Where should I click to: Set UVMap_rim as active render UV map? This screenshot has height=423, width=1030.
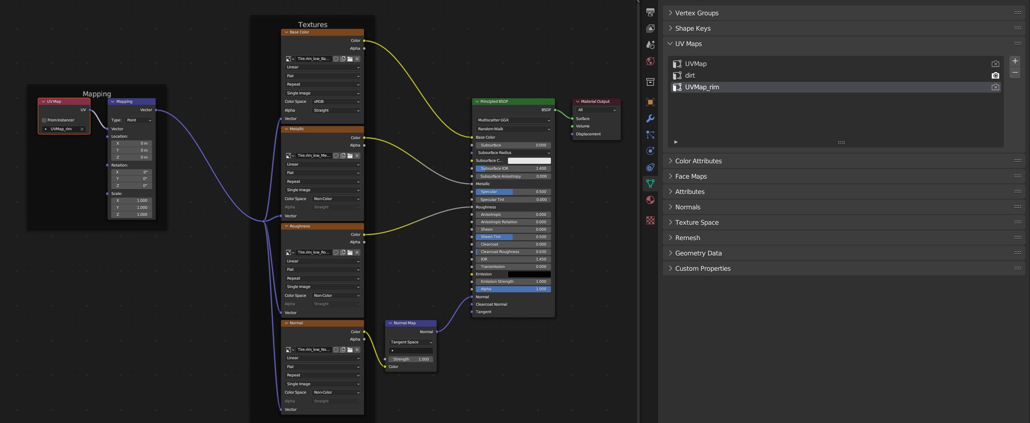[995, 87]
